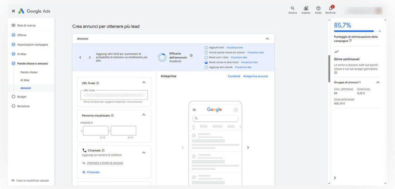Image resolution: width=395 pixels, height=189 pixels.
Task: Select the Rendi unici i titoli circle
Action: click(206, 57)
